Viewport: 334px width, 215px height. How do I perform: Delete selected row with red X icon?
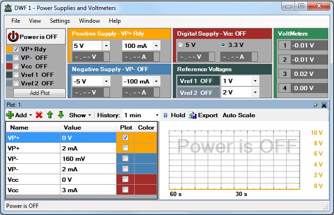(x=39, y=115)
